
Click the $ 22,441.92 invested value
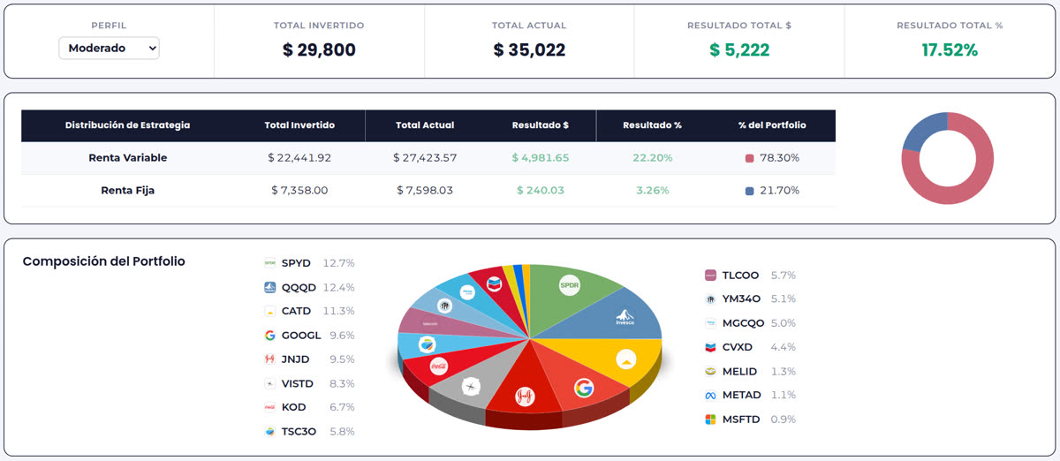(299, 158)
